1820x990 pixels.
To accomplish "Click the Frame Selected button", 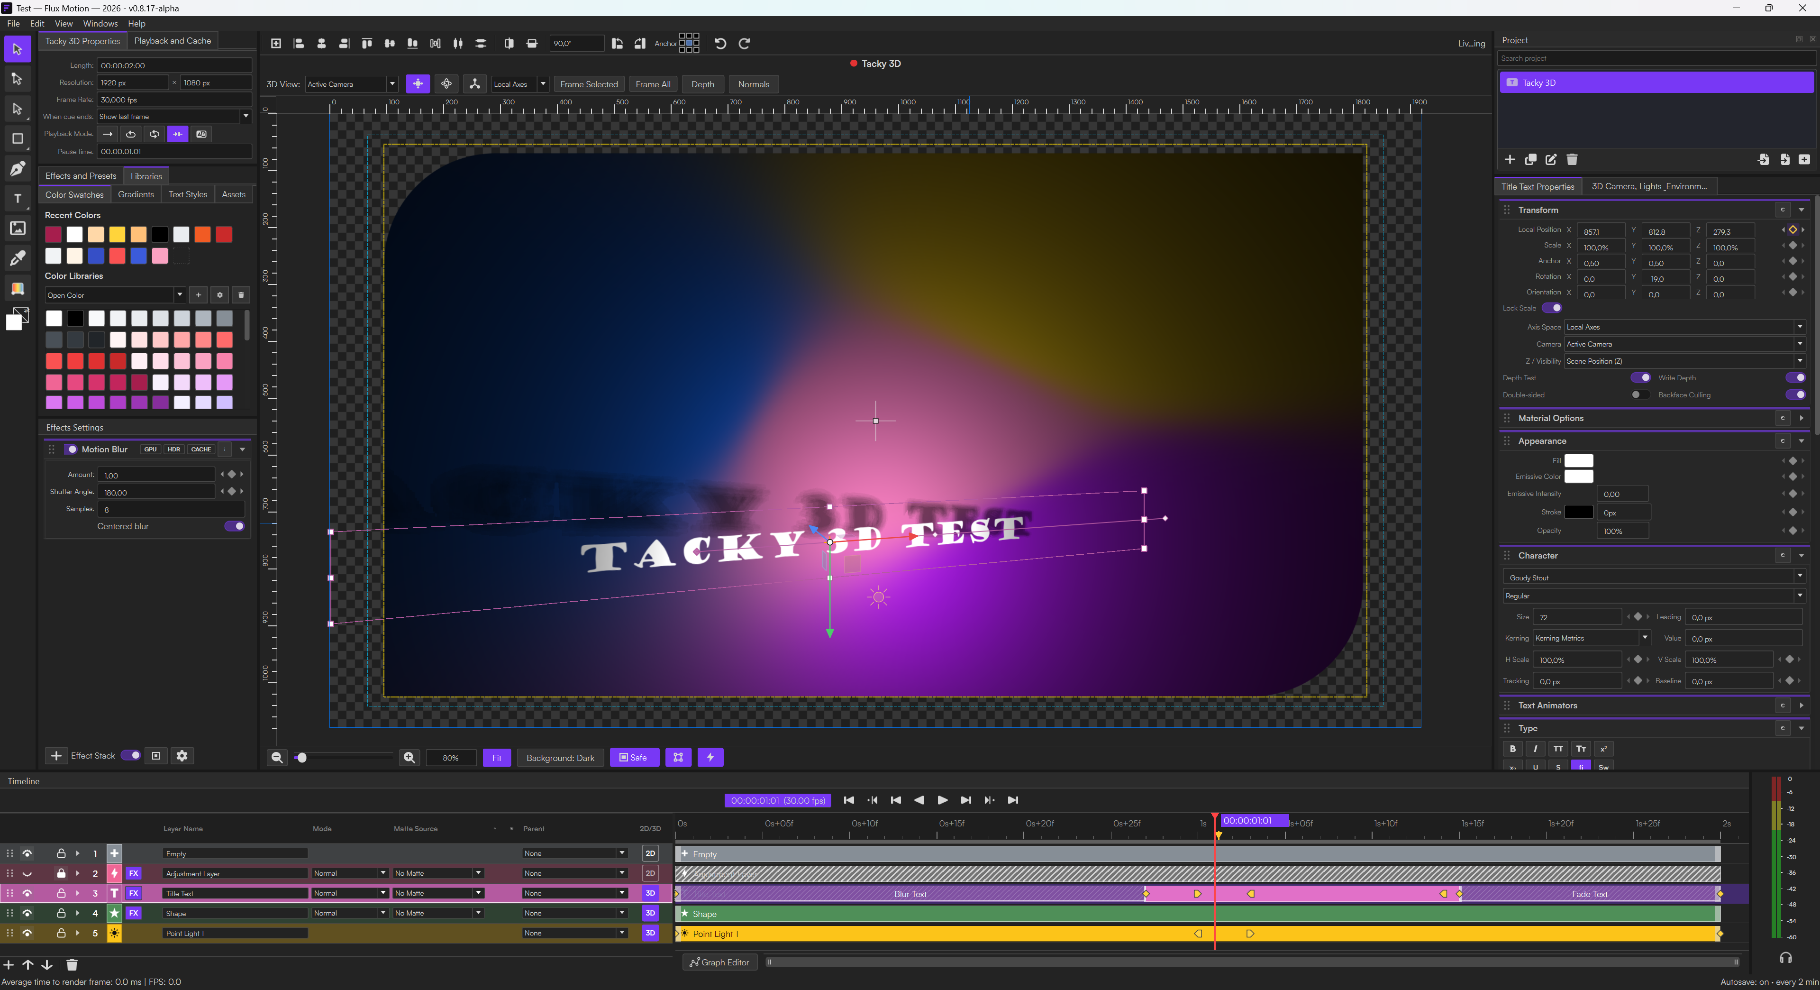I will (589, 84).
